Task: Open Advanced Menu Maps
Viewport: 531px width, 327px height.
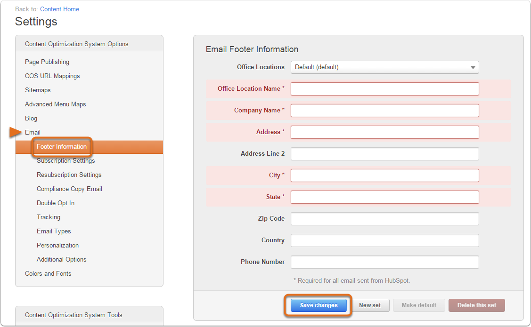Action: pos(55,104)
